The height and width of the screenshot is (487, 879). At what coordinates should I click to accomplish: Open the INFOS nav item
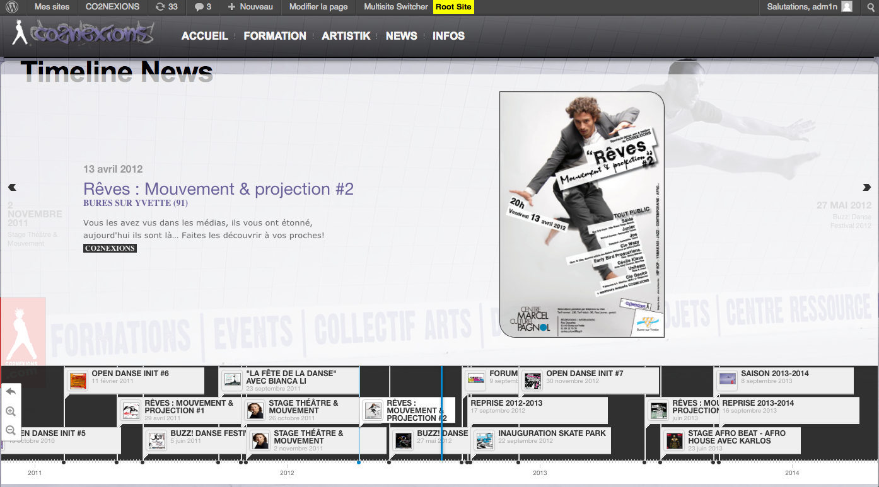pyautogui.click(x=449, y=36)
